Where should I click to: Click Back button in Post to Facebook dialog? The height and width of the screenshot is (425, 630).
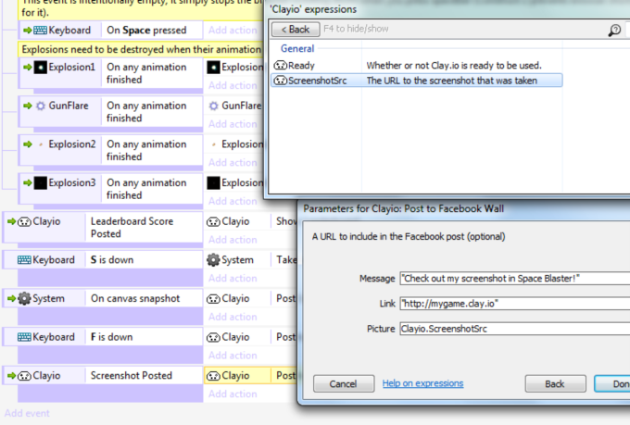click(x=555, y=383)
